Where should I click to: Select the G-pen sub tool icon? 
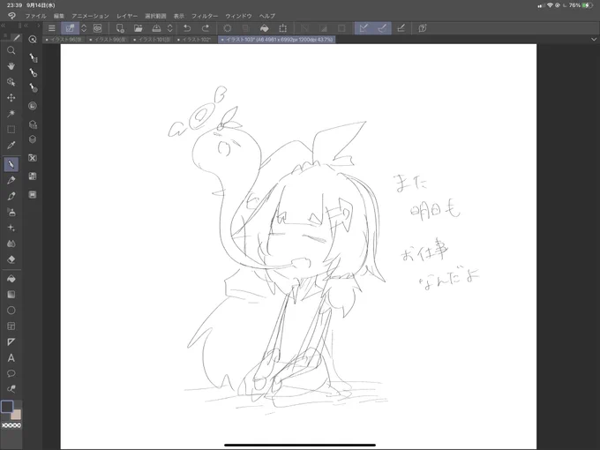pyautogui.click(x=34, y=57)
